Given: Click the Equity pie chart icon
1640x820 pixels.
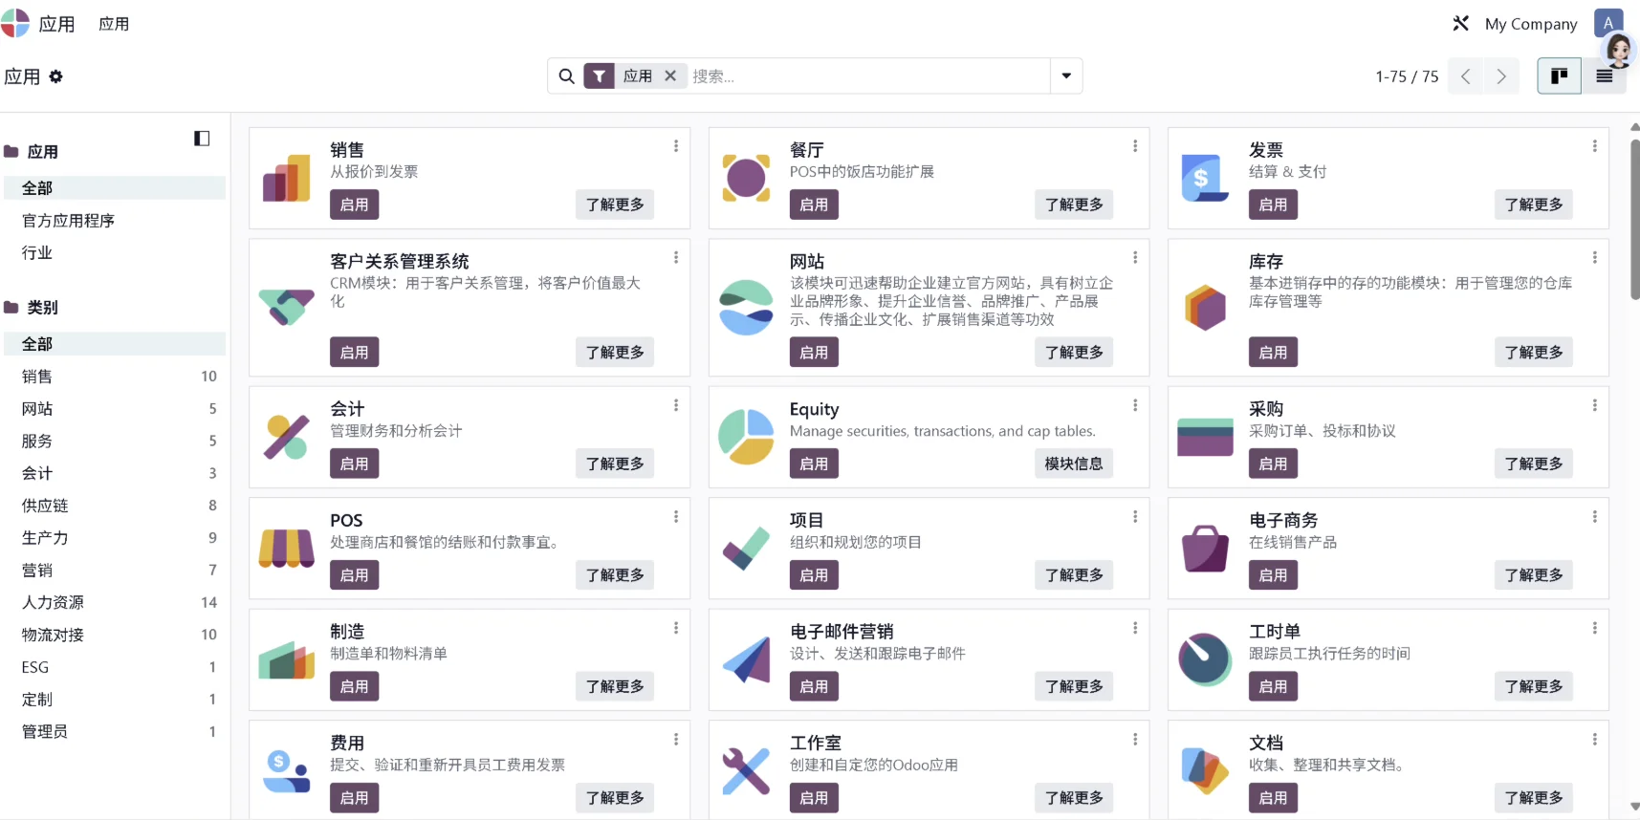Looking at the screenshot, I should (746, 437).
